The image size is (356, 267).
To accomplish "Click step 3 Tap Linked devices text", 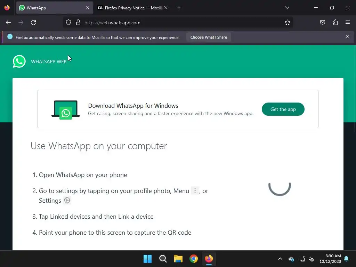I will pos(96,217).
